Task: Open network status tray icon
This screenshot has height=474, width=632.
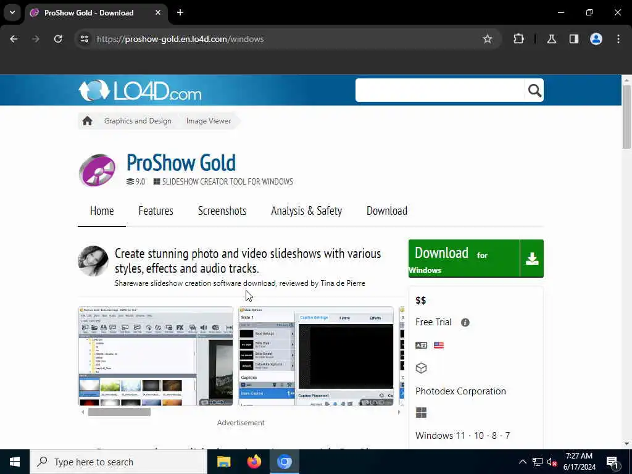Action: pos(538,462)
